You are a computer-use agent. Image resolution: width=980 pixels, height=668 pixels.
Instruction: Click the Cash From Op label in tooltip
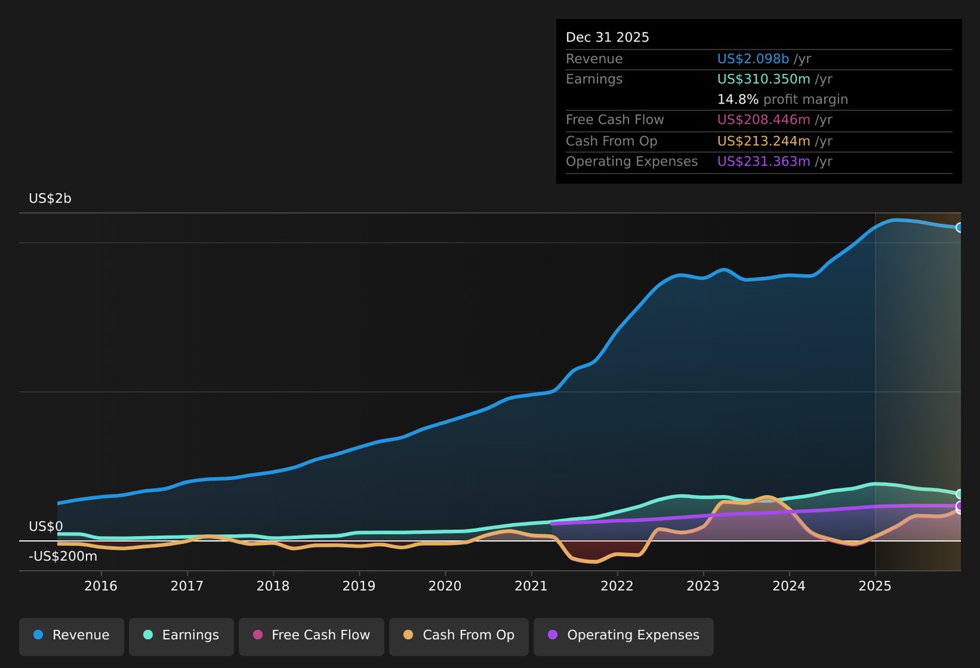click(612, 141)
